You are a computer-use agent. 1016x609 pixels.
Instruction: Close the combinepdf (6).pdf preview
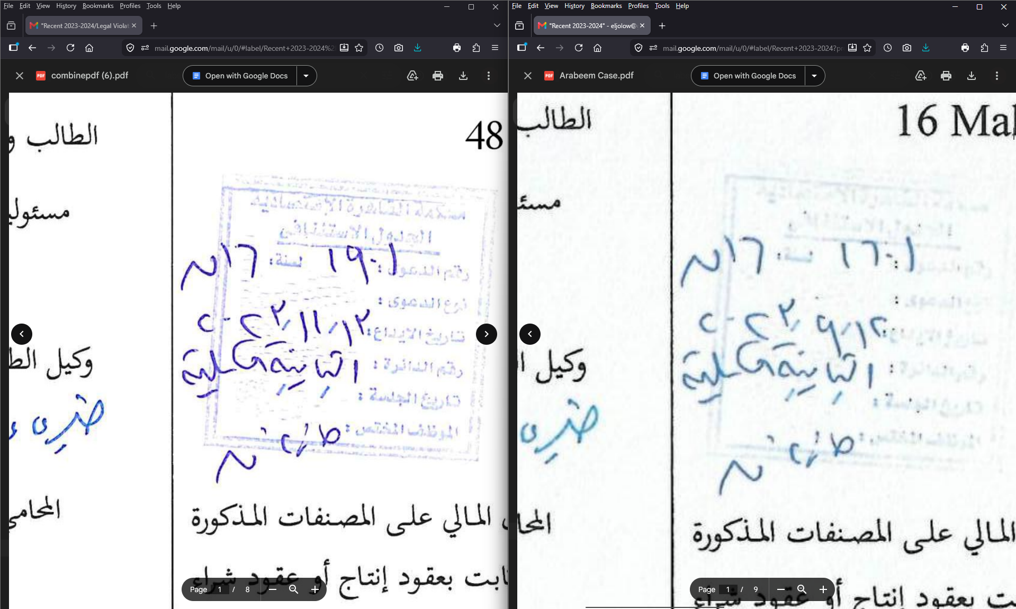pos(20,76)
